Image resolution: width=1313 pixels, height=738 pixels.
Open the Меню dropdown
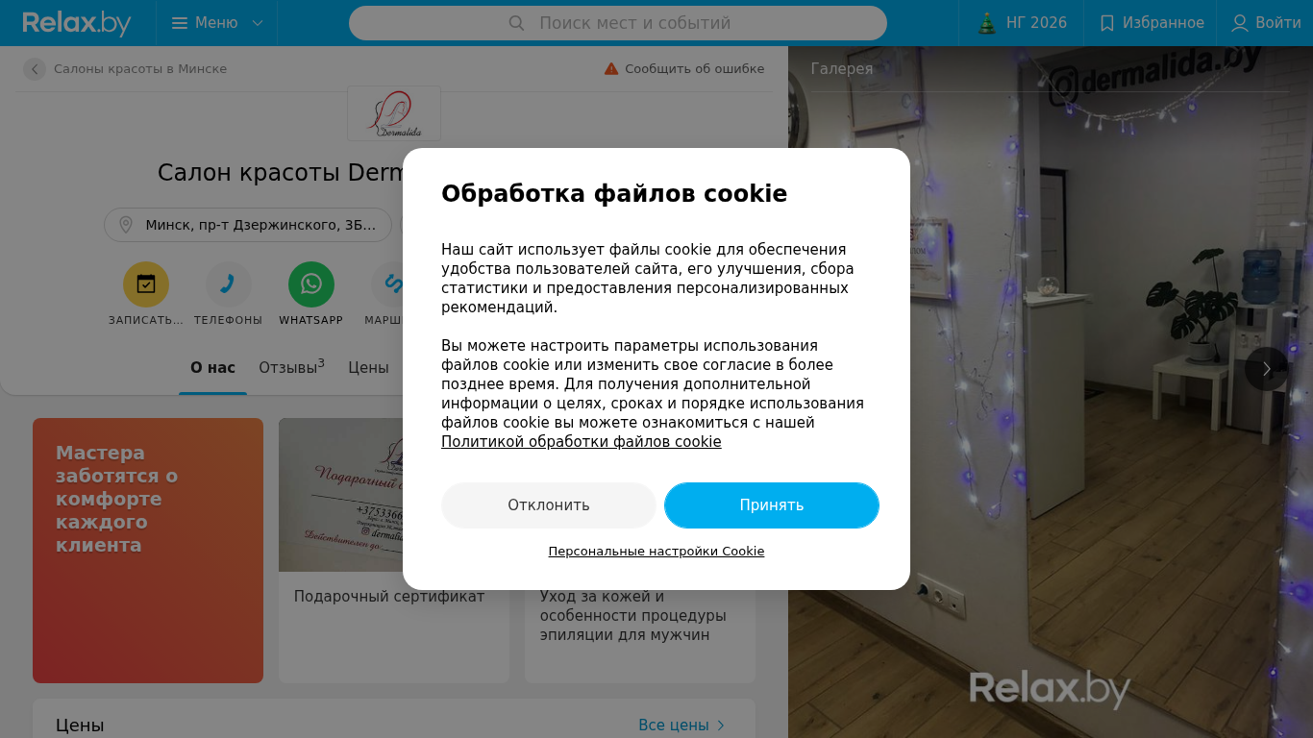pyautogui.click(x=217, y=23)
